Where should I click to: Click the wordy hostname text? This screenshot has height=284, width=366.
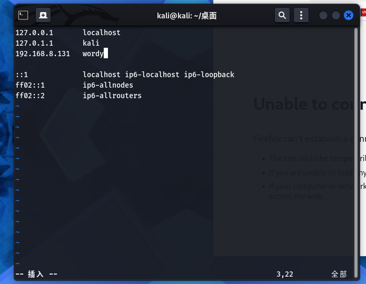93,54
